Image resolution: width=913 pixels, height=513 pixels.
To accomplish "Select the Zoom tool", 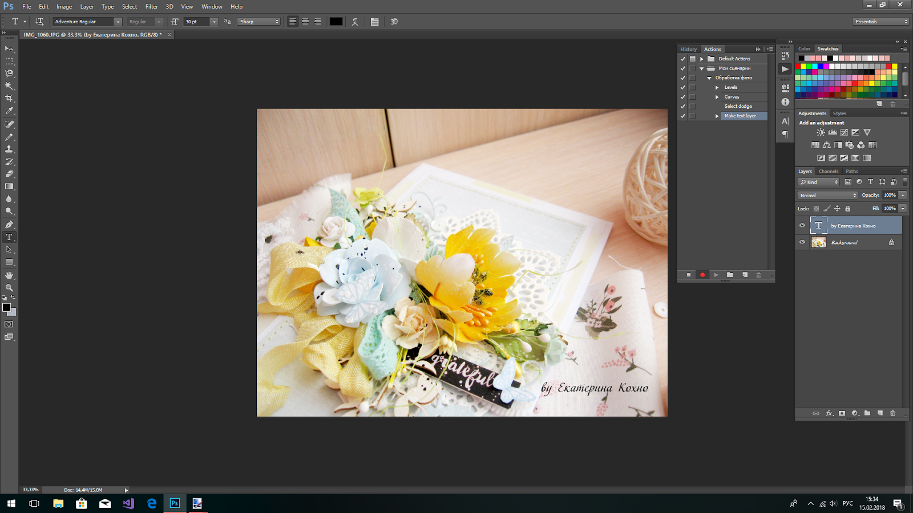I will click(x=9, y=288).
